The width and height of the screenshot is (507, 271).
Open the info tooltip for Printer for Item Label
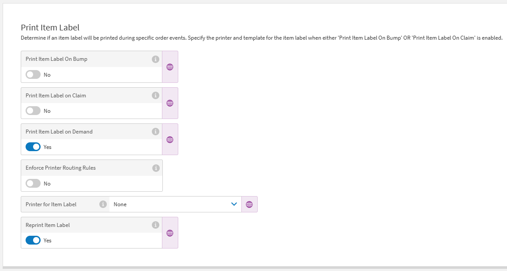tap(102, 204)
